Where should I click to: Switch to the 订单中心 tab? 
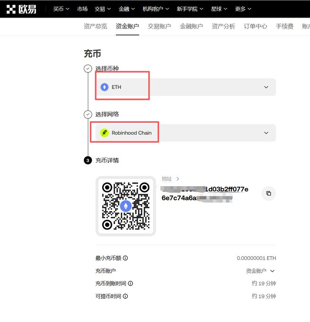pyautogui.click(x=256, y=27)
